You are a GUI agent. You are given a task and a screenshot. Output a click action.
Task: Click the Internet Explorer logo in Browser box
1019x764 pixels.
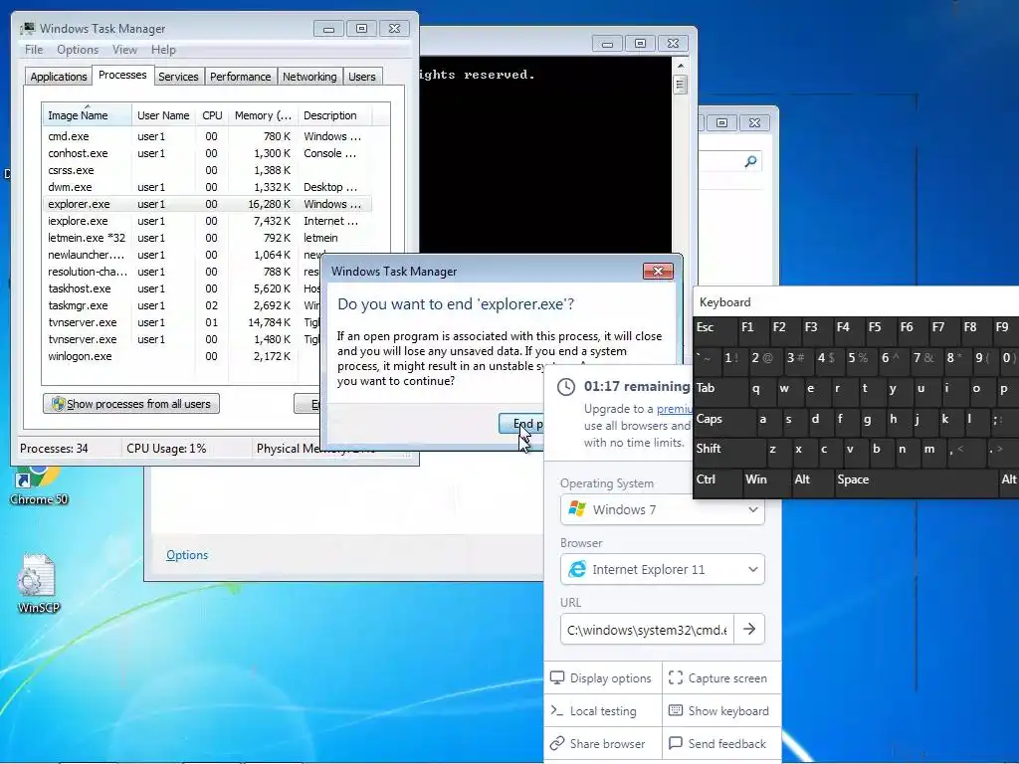[x=577, y=569]
